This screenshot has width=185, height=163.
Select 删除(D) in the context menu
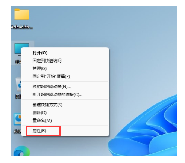pyautogui.click(x=39, y=112)
